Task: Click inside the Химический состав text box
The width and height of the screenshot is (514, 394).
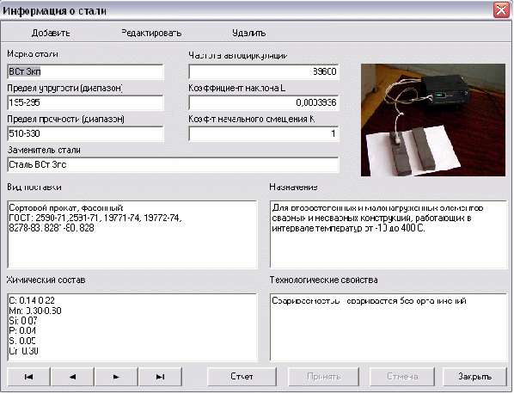Action: tap(132, 328)
